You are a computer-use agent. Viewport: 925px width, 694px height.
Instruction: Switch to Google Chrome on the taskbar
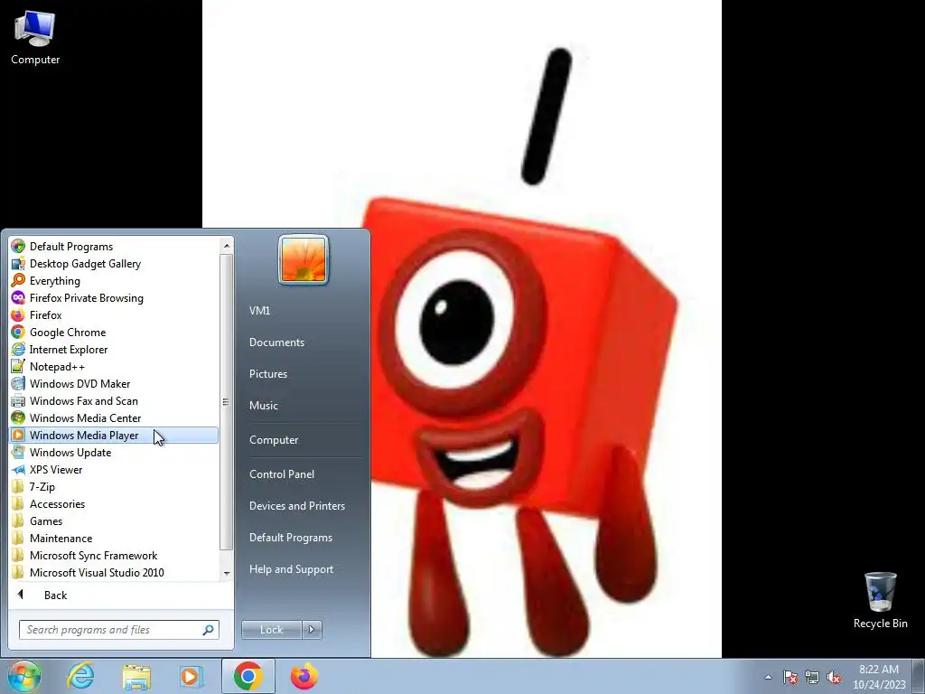tap(248, 676)
